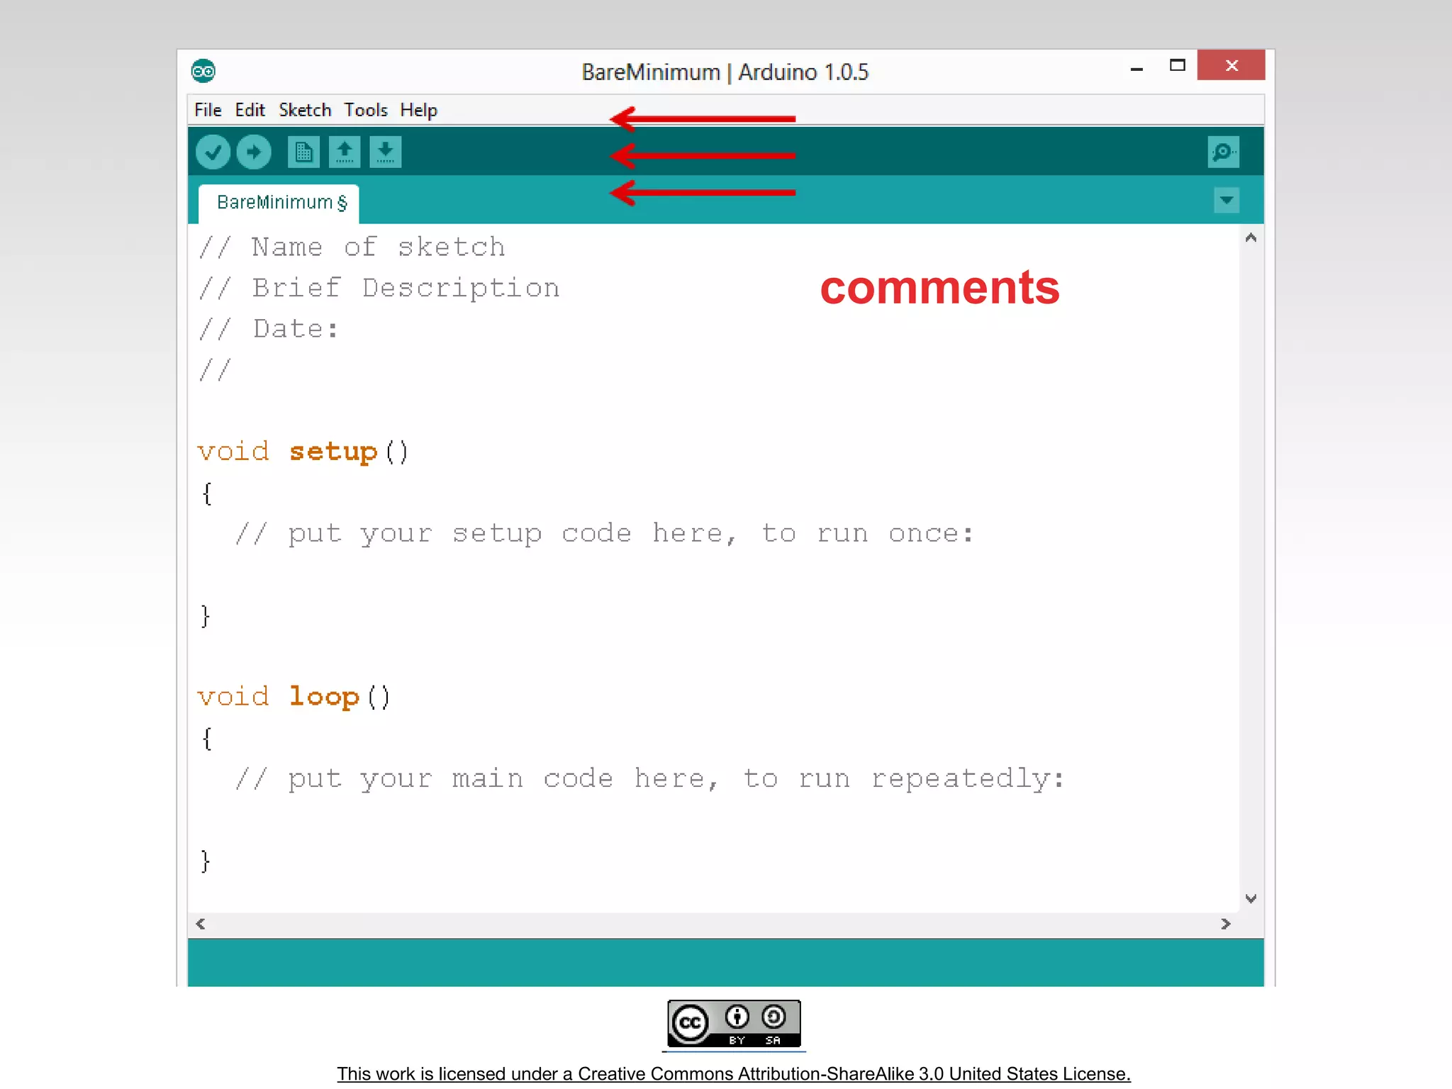Open the Help menu

(x=418, y=110)
